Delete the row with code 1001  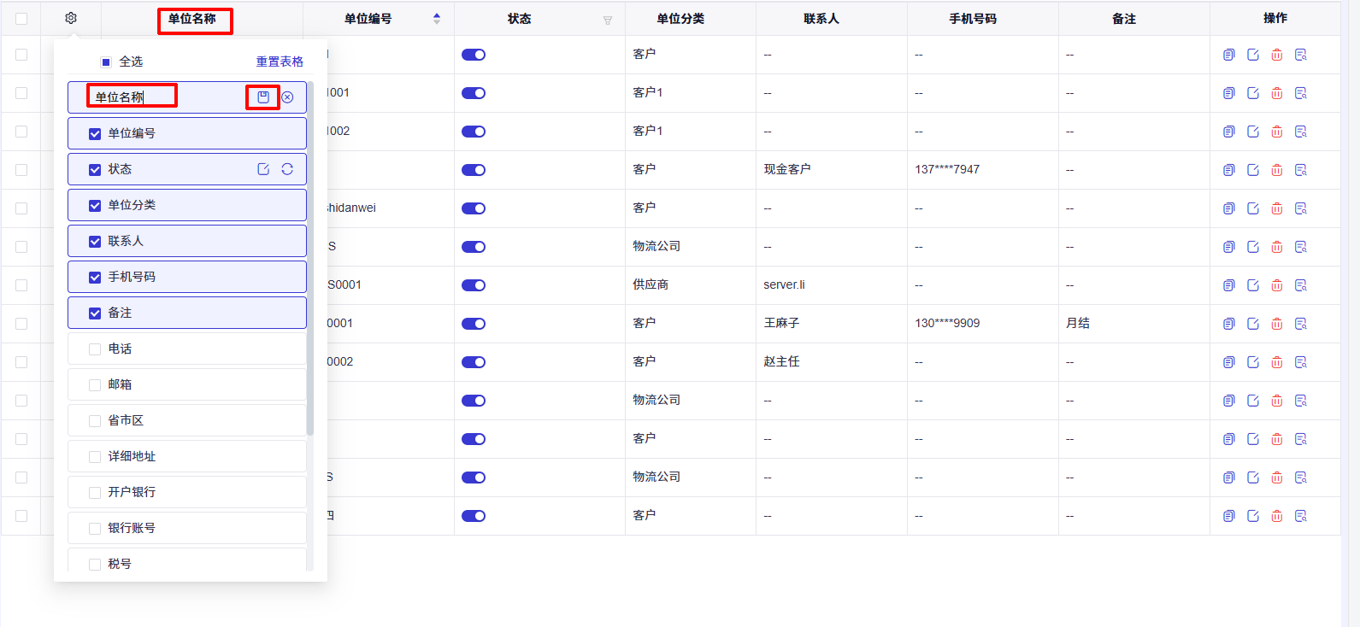point(1277,93)
